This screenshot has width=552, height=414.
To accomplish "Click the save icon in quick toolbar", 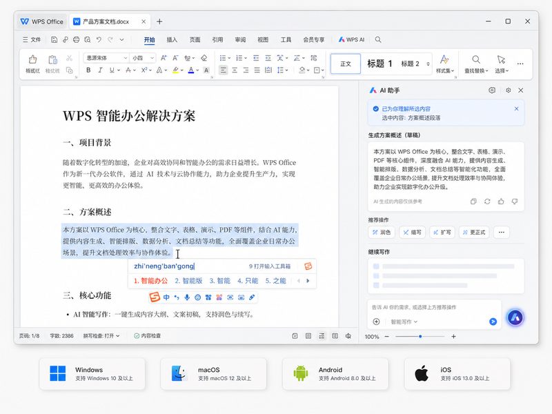I will 55,40.
